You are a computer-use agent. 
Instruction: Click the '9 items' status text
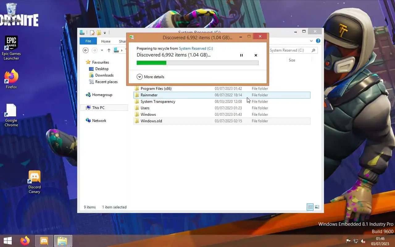tap(90, 207)
